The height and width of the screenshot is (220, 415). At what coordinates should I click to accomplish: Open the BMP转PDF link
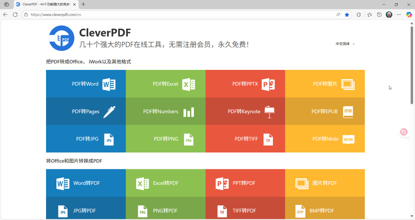point(325,208)
